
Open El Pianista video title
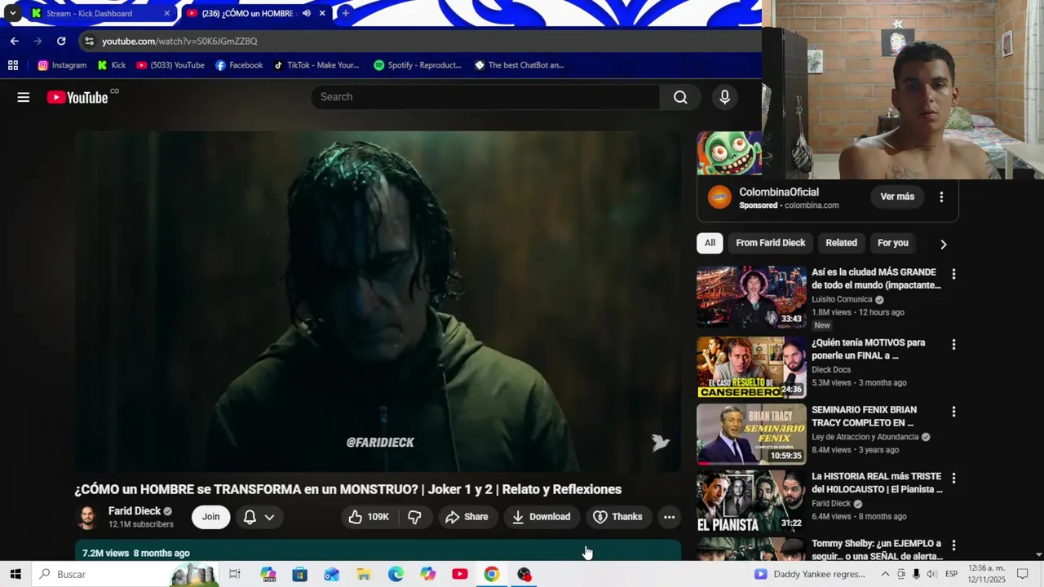pos(877,483)
